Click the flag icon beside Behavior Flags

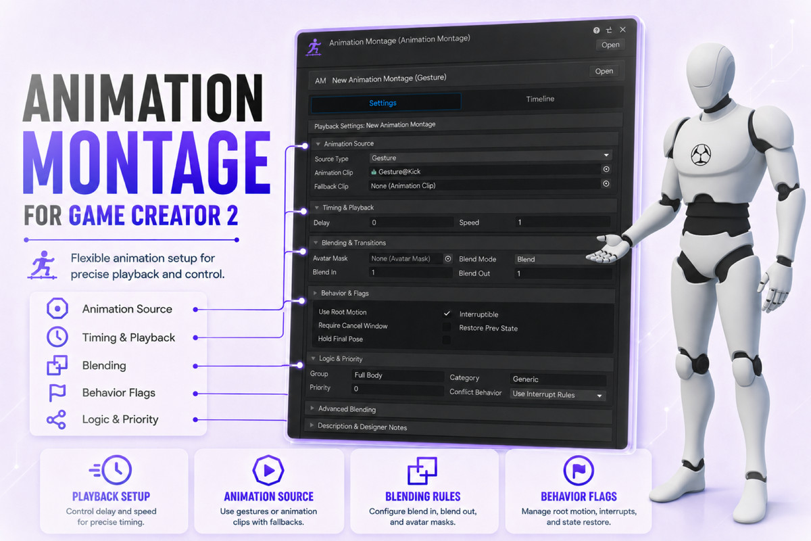click(57, 392)
